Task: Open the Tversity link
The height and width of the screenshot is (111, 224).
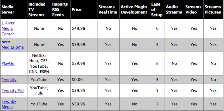Action: pos(9,80)
